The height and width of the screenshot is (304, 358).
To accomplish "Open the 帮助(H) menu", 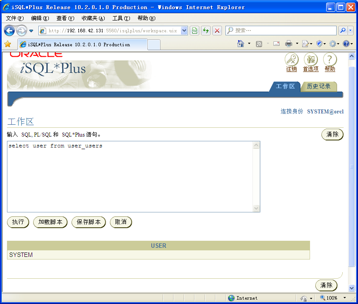I will click(x=147, y=18).
